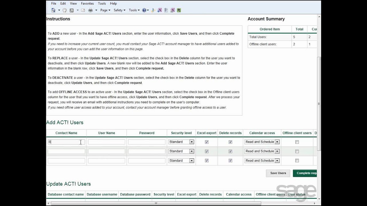The height and width of the screenshot is (206, 367).
Task: Click the Add ACT! Users heading
Action: coord(65,122)
